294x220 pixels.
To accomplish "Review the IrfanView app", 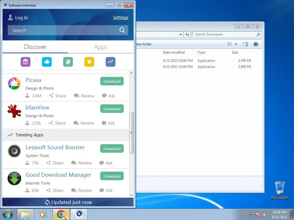I will pos(84,123).
